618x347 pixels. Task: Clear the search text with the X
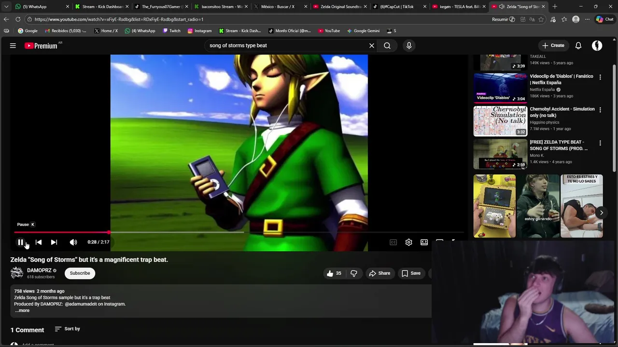click(x=372, y=45)
